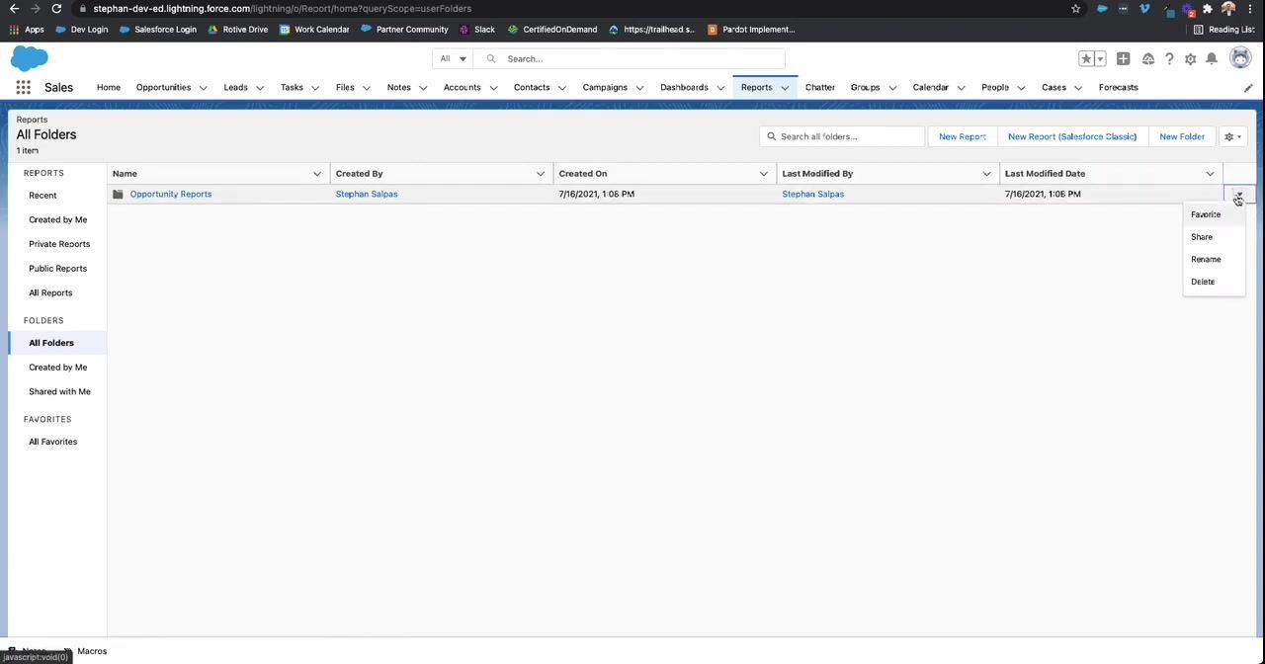
Task: Open the Partner Community bookmark
Action: 405,30
